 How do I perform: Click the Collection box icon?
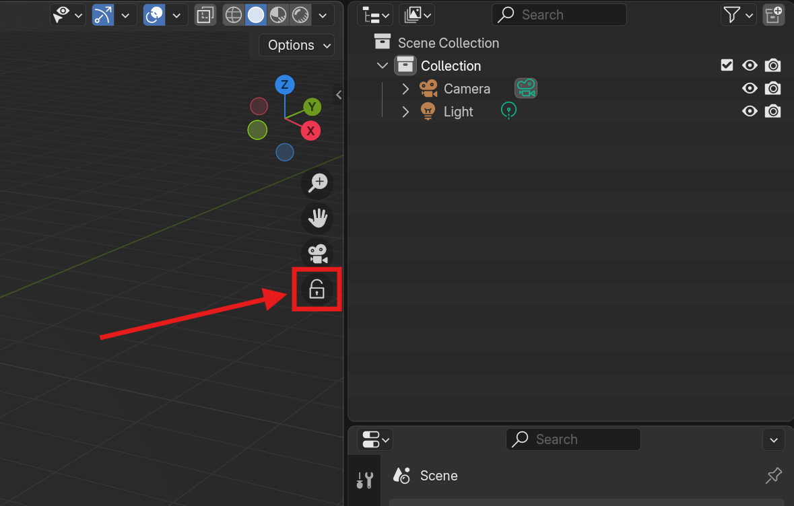405,65
